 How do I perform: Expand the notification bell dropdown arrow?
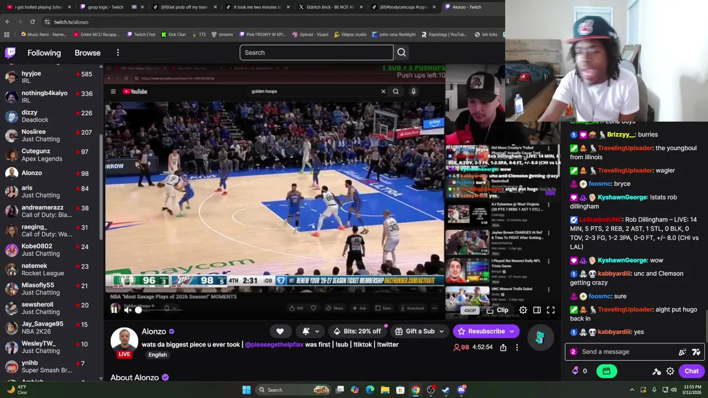(x=317, y=331)
